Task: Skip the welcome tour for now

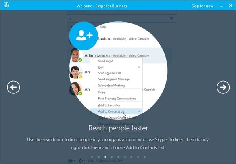Action: 202,6
